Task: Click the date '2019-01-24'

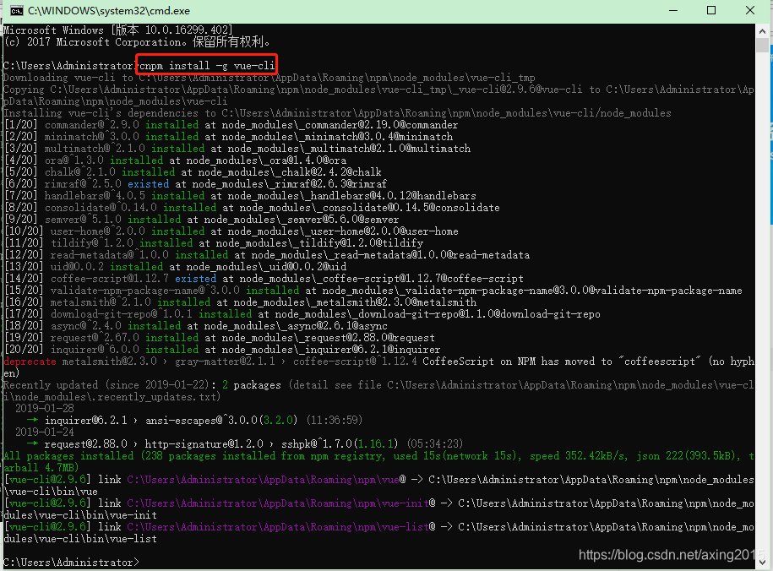Action: coord(45,432)
